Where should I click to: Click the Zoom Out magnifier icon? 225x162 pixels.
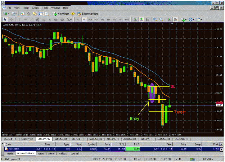click(x=161, y=20)
